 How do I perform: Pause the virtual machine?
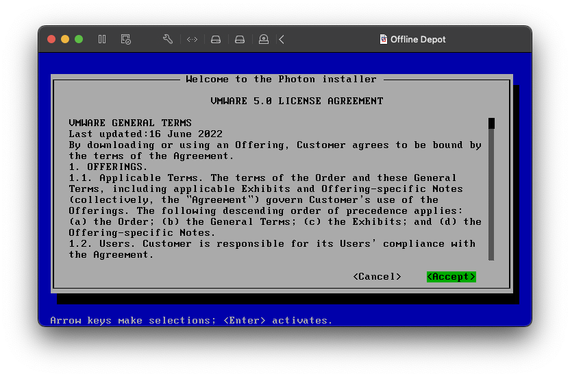pyautogui.click(x=102, y=39)
